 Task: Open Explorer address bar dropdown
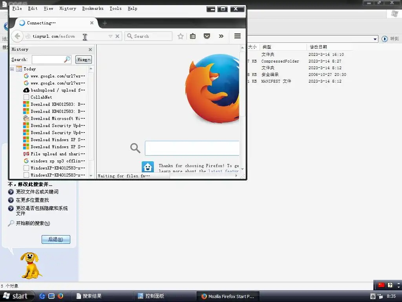[375, 39]
